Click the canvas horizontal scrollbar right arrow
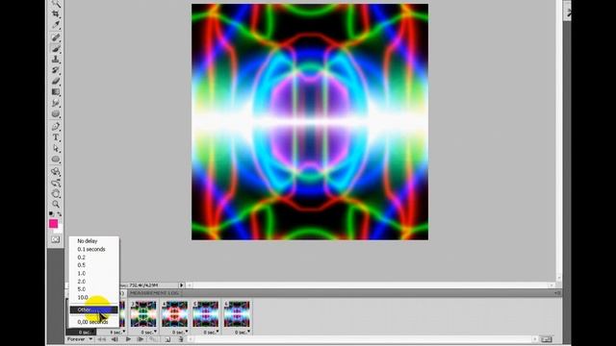Viewport: 616px width, 346px height. (x=552, y=285)
